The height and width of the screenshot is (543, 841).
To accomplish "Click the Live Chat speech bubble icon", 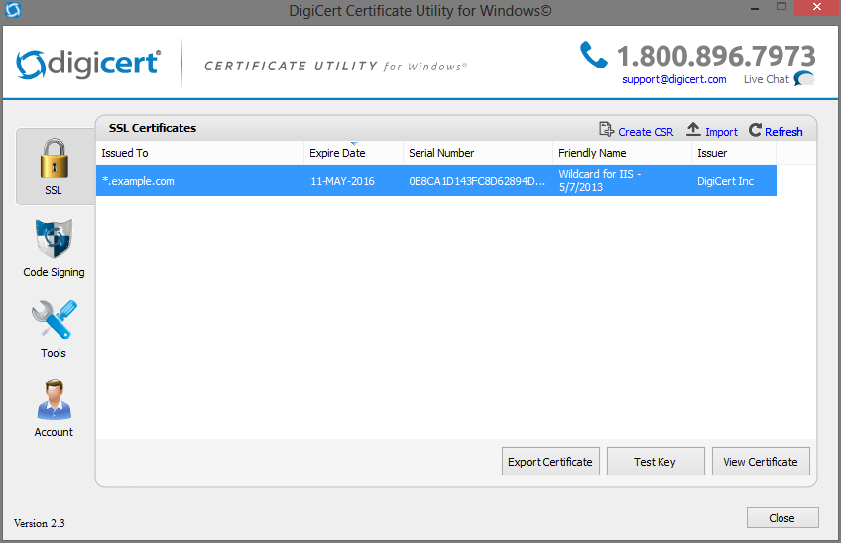I will click(804, 79).
